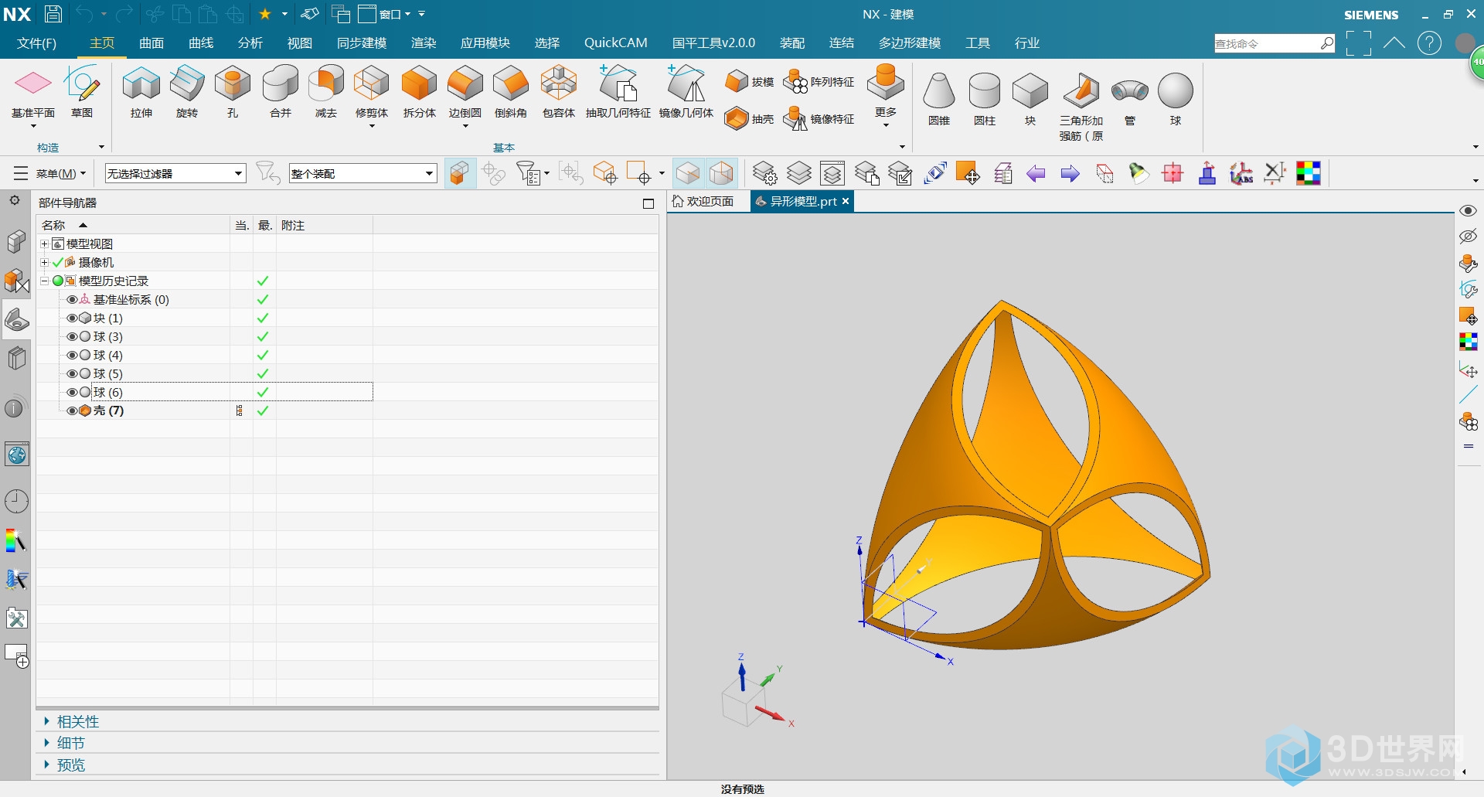The image size is (1484, 797).
Task: Open the 无选择过滤器 dropdown
Action: [x=175, y=173]
